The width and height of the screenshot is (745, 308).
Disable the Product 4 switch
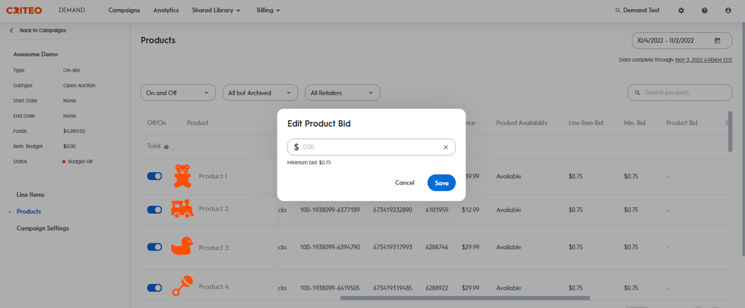click(x=155, y=288)
